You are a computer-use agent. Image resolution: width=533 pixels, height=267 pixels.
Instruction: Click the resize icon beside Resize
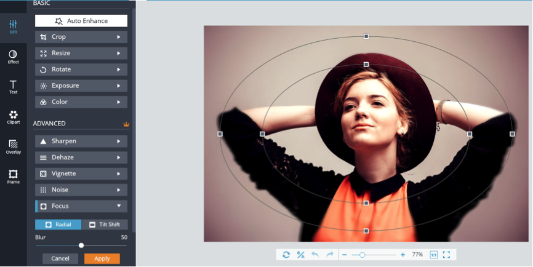(x=43, y=54)
